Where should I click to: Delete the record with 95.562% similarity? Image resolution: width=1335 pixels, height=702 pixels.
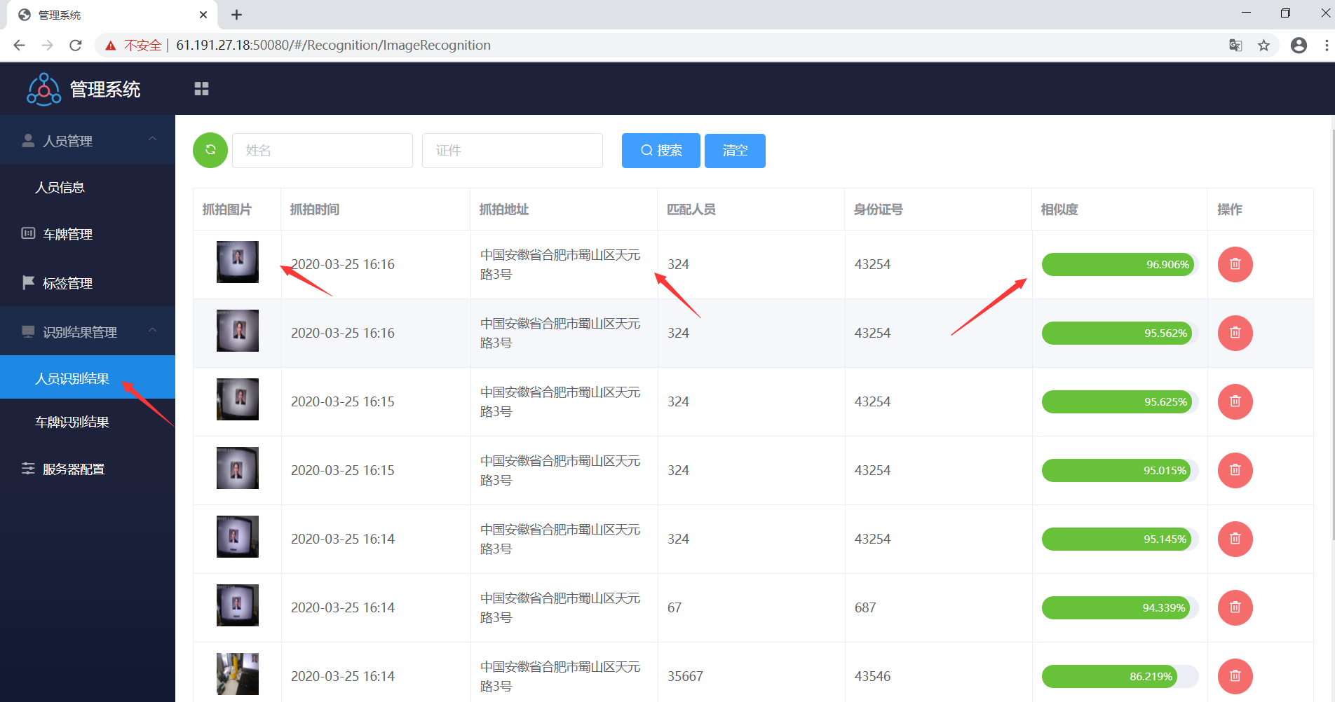[1235, 333]
